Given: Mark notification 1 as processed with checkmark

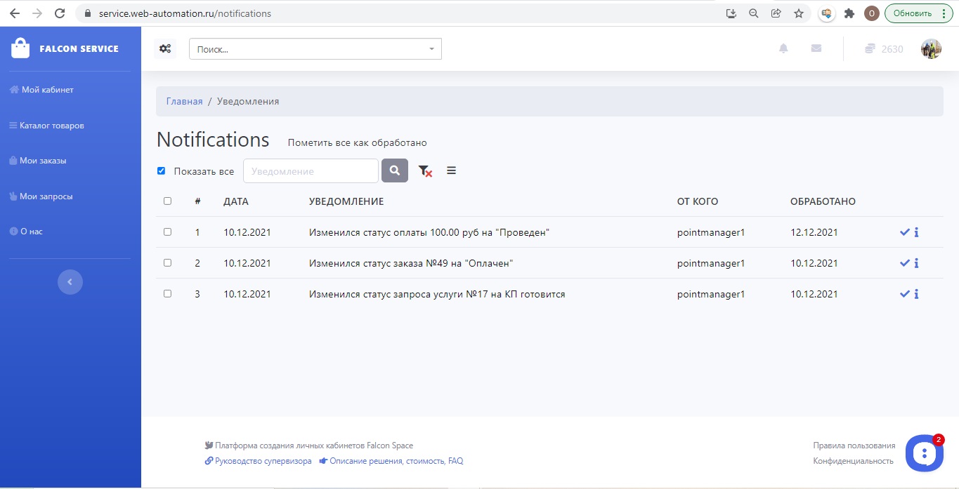Looking at the screenshot, I should tap(904, 232).
